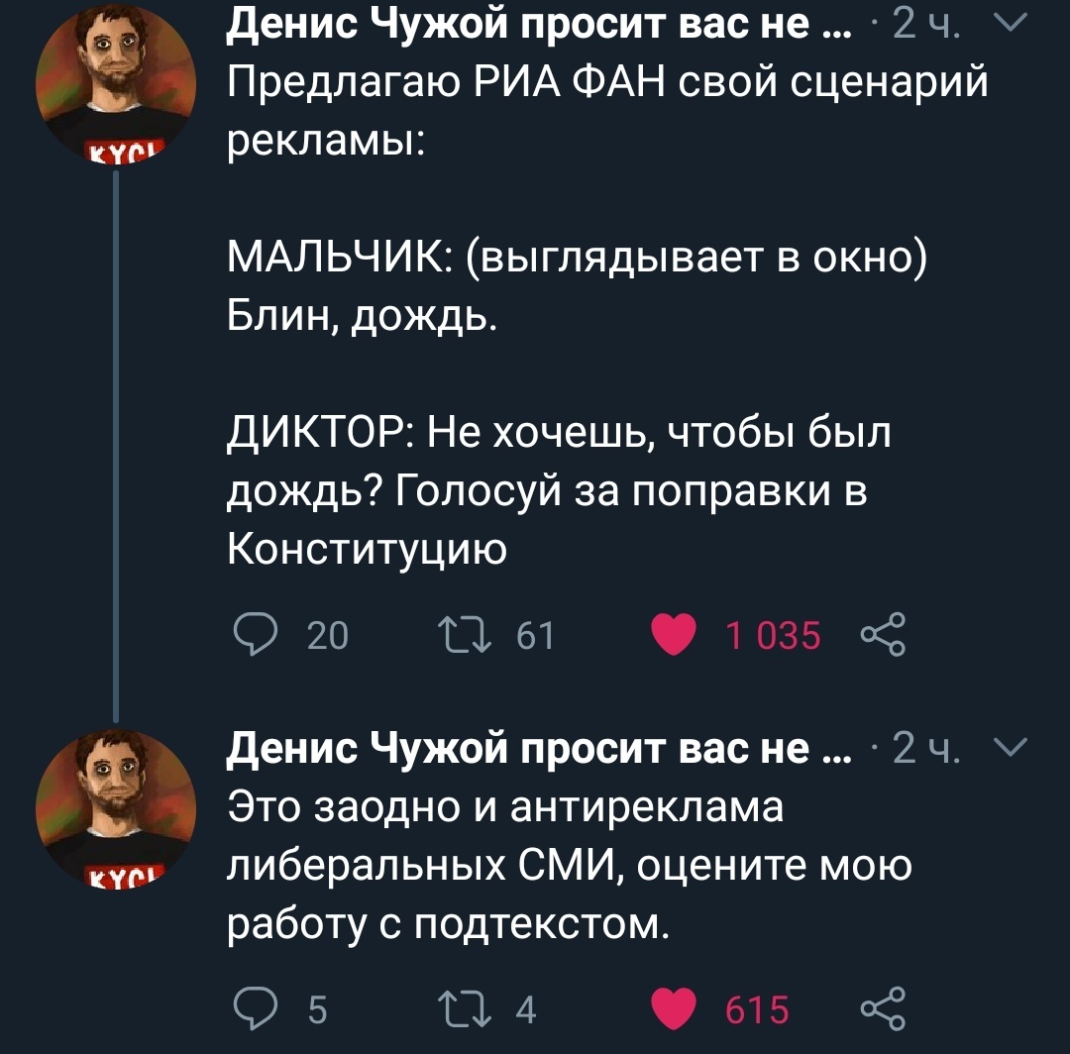Viewport: 1070px width, 1054px height.
Task: Open the author avatar on first tweet
Action: pos(116,85)
